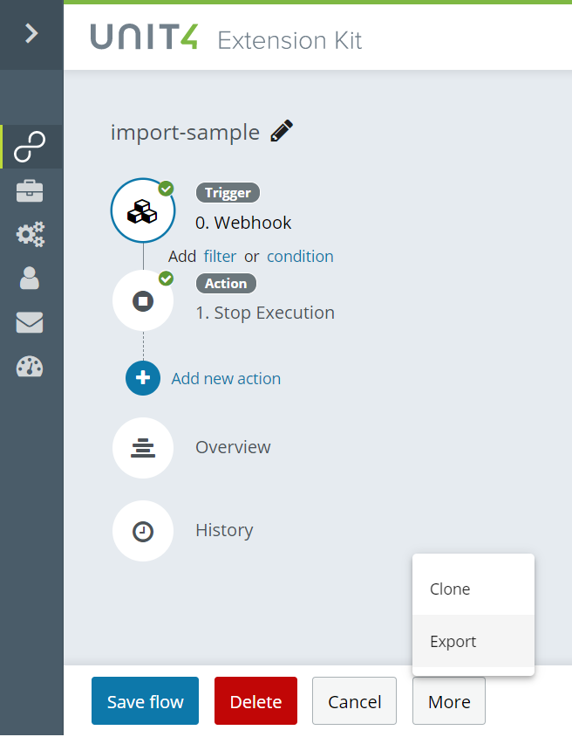This screenshot has width=572, height=737.
Task: Select the '0. Webhook' step label
Action: pos(243,223)
